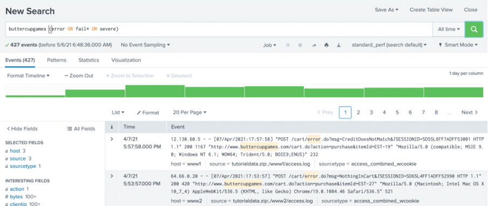This screenshot has height=206, width=488.
Task: Click the Time column header
Action: coord(129,127)
